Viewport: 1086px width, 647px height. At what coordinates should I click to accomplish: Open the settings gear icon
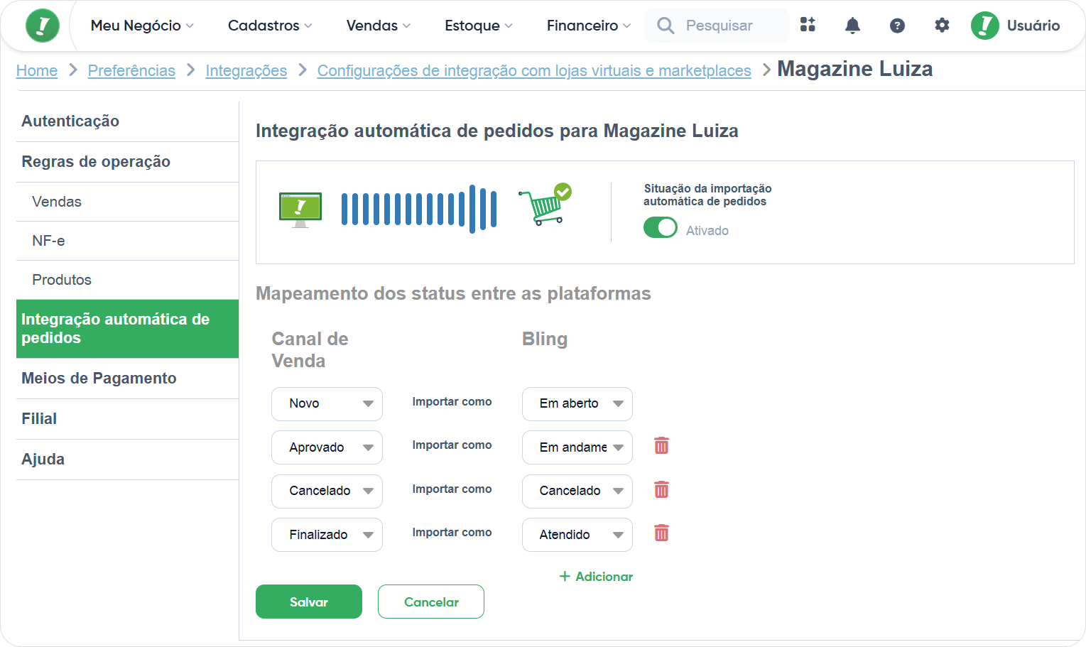942,26
